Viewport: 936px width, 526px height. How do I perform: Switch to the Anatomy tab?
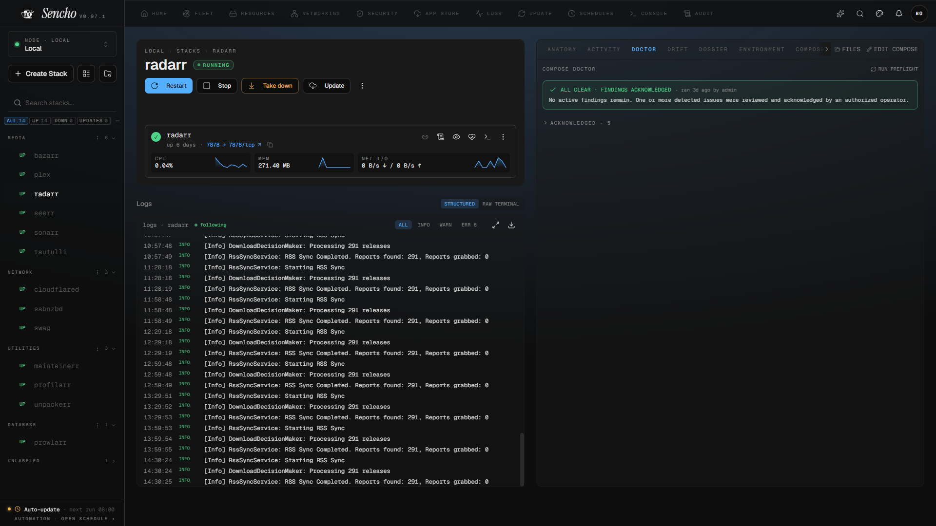pos(562,49)
